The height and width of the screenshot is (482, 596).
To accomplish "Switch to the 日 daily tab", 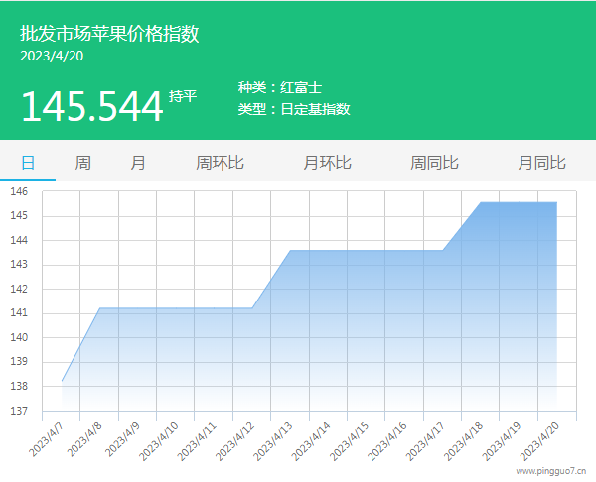I will tap(28, 163).
